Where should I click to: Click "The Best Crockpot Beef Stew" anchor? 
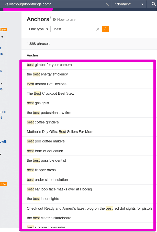click(x=51, y=93)
